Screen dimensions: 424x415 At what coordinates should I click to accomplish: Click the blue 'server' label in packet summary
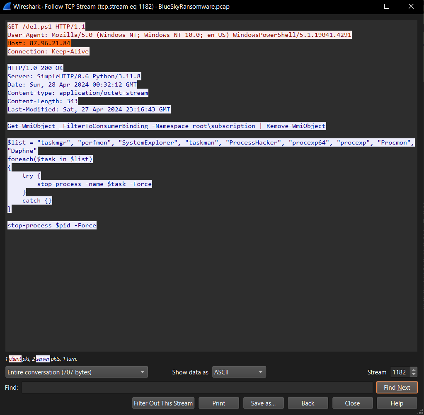(x=43, y=359)
